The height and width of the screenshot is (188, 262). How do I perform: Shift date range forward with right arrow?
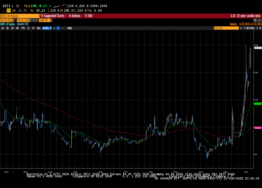36,20
